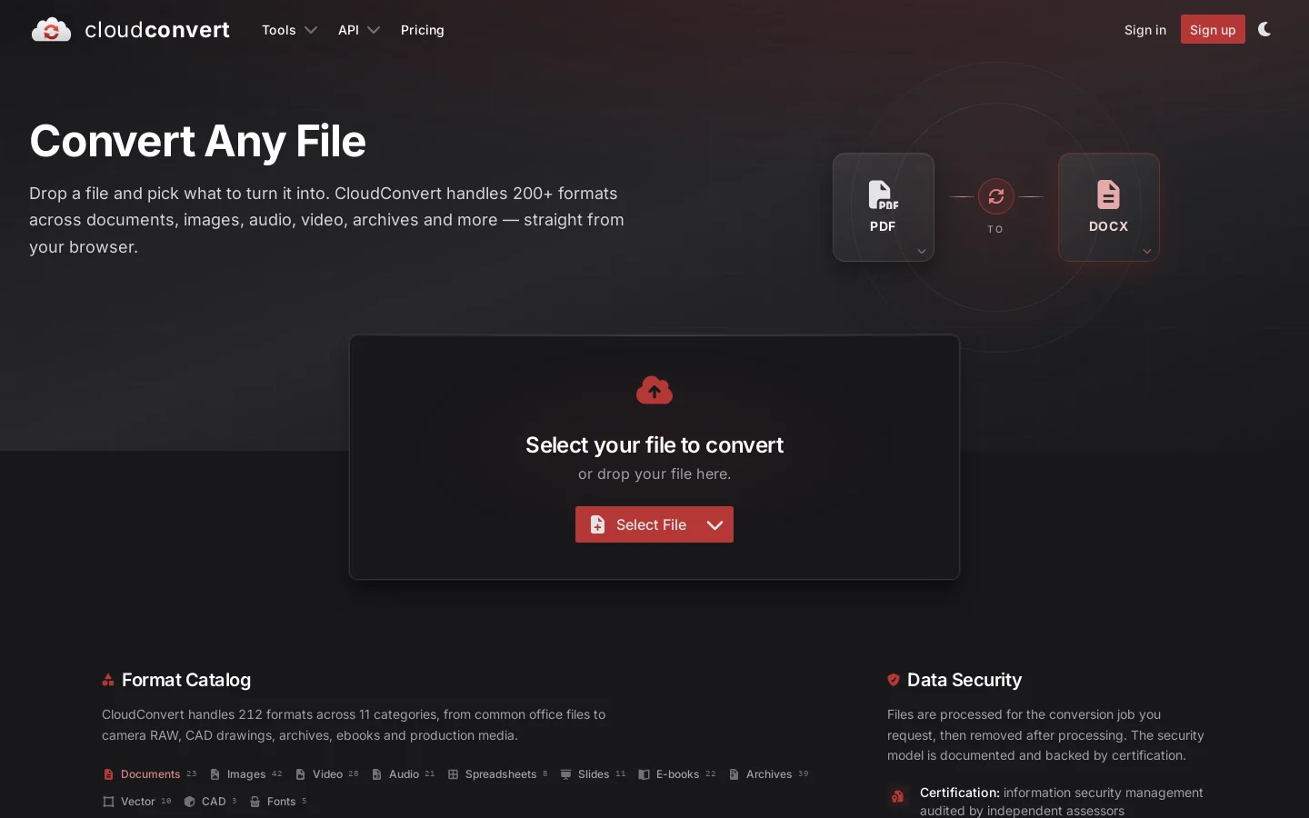Click the "or drop your file here." text
The image size is (1309, 818).
click(x=654, y=474)
